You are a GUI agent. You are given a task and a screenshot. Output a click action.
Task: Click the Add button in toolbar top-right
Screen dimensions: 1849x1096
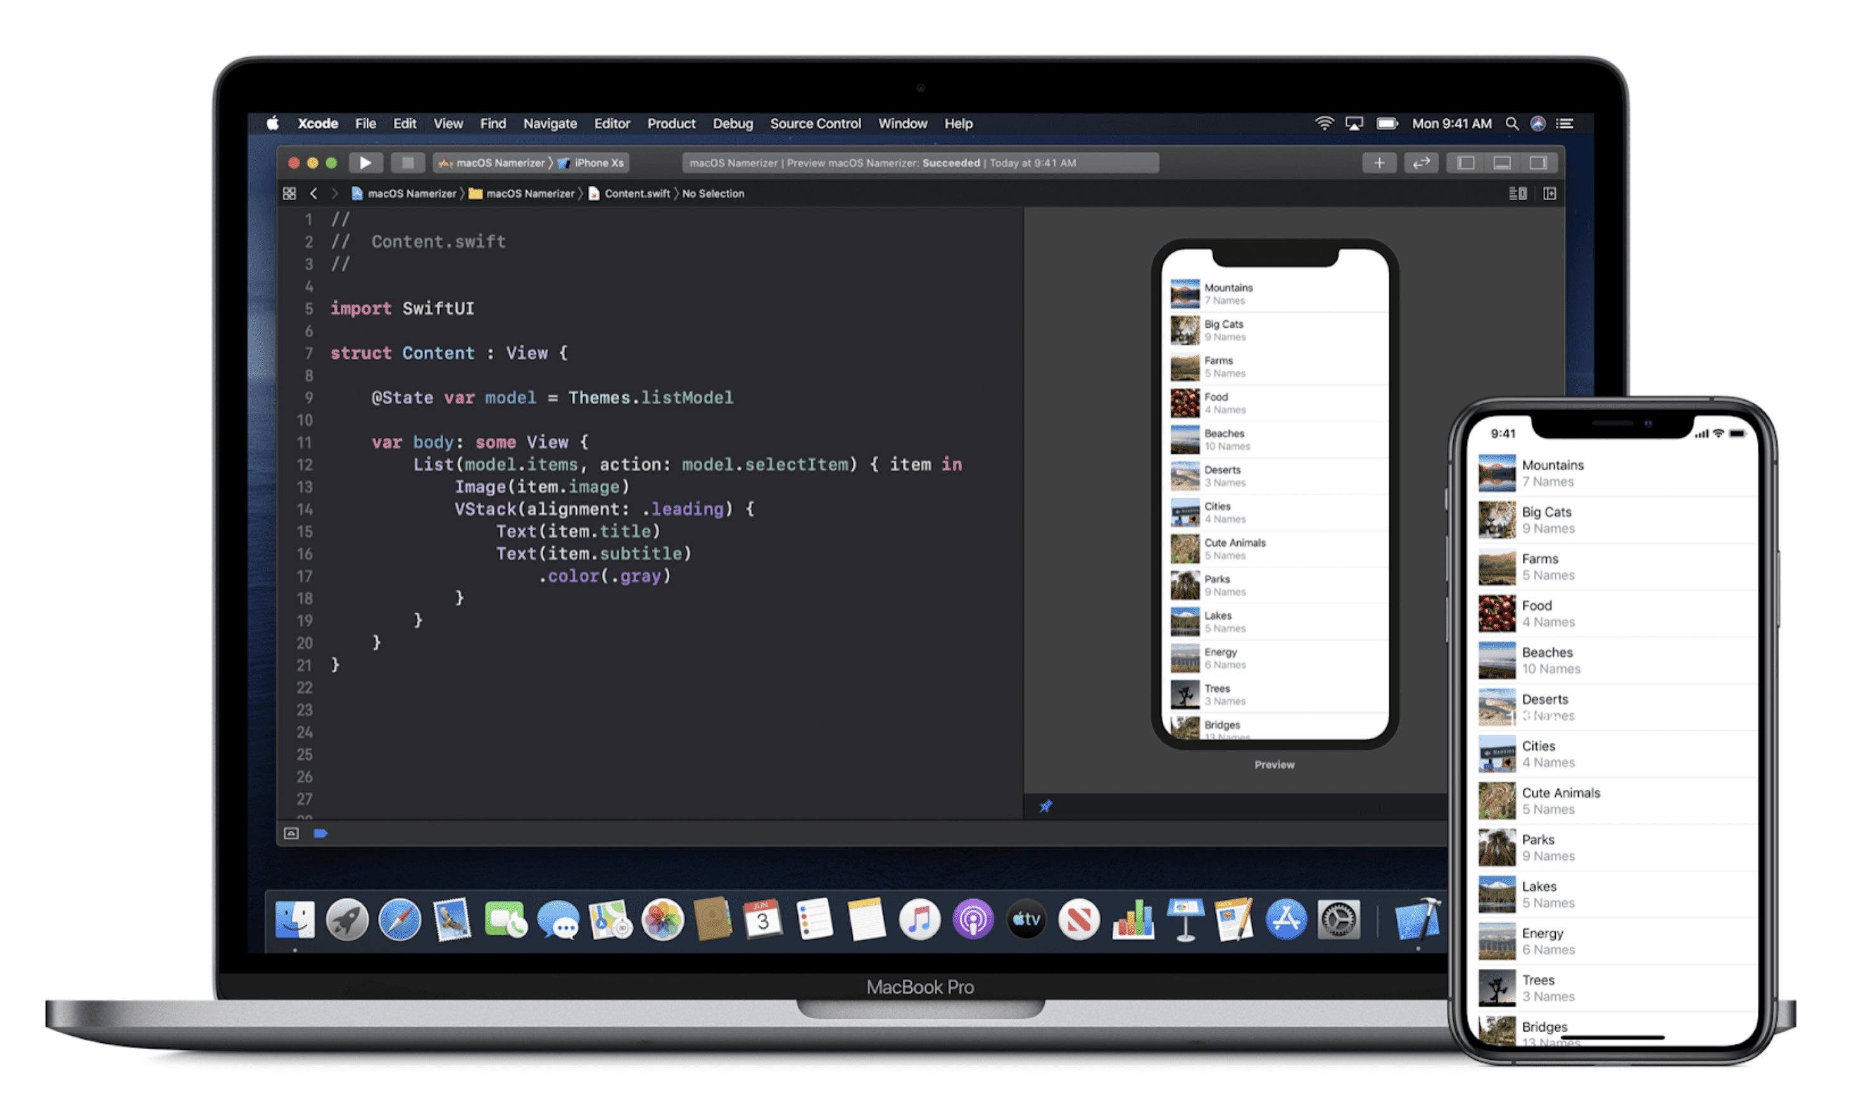tap(1379, 162)
